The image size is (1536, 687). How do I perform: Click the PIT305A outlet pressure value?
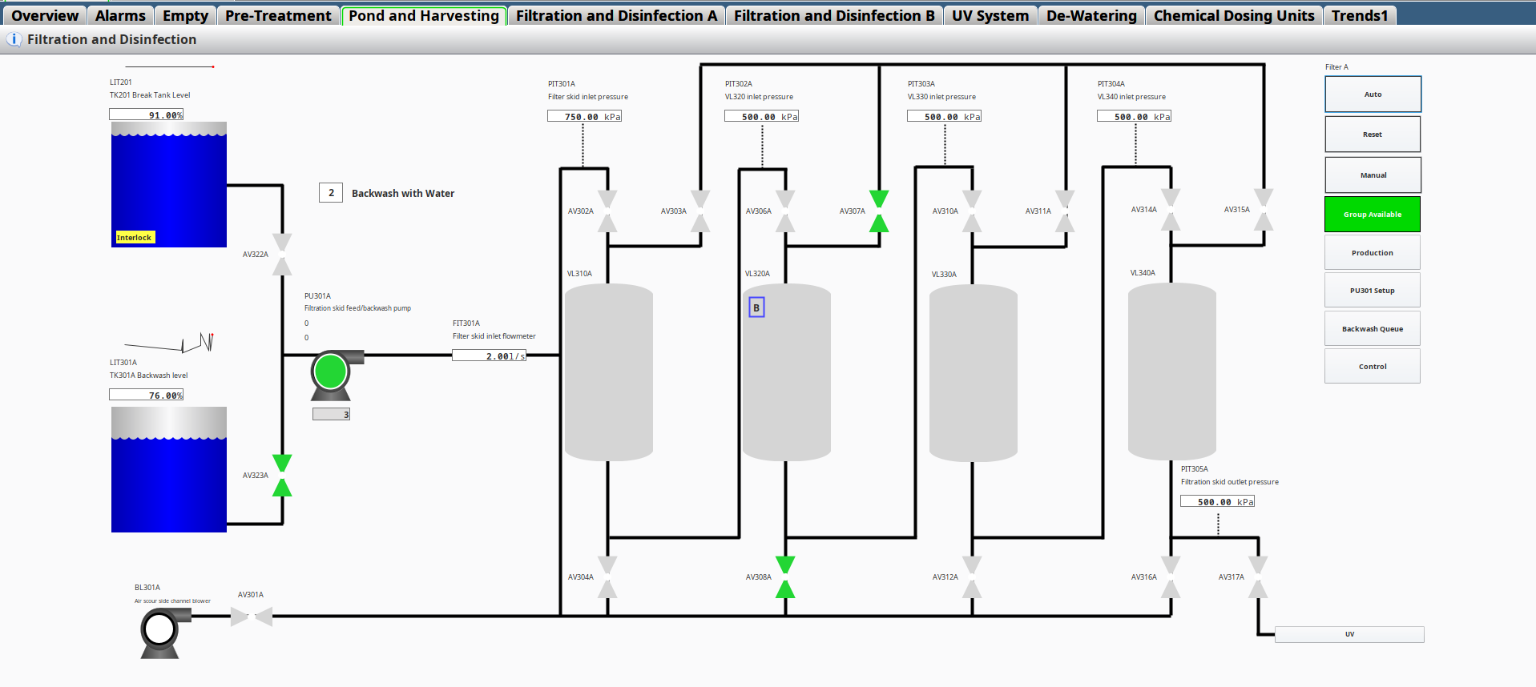[1218, 501]
